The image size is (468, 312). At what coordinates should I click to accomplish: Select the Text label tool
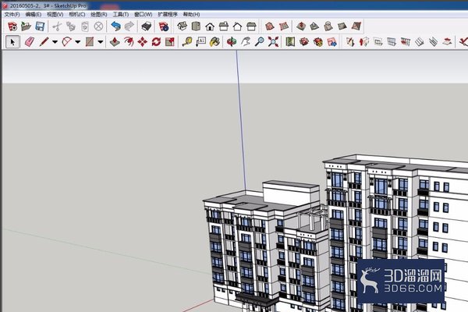[201, 42]
